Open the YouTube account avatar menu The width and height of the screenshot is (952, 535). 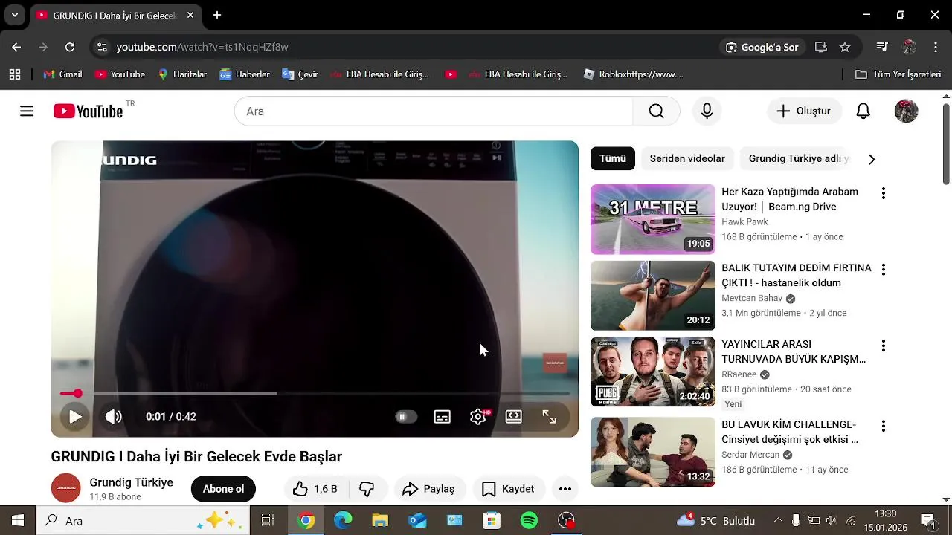coord(906,111)
